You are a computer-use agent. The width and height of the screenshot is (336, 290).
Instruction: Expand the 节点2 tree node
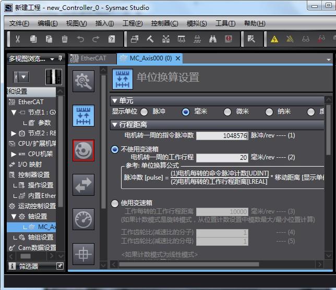click(14, 133)
